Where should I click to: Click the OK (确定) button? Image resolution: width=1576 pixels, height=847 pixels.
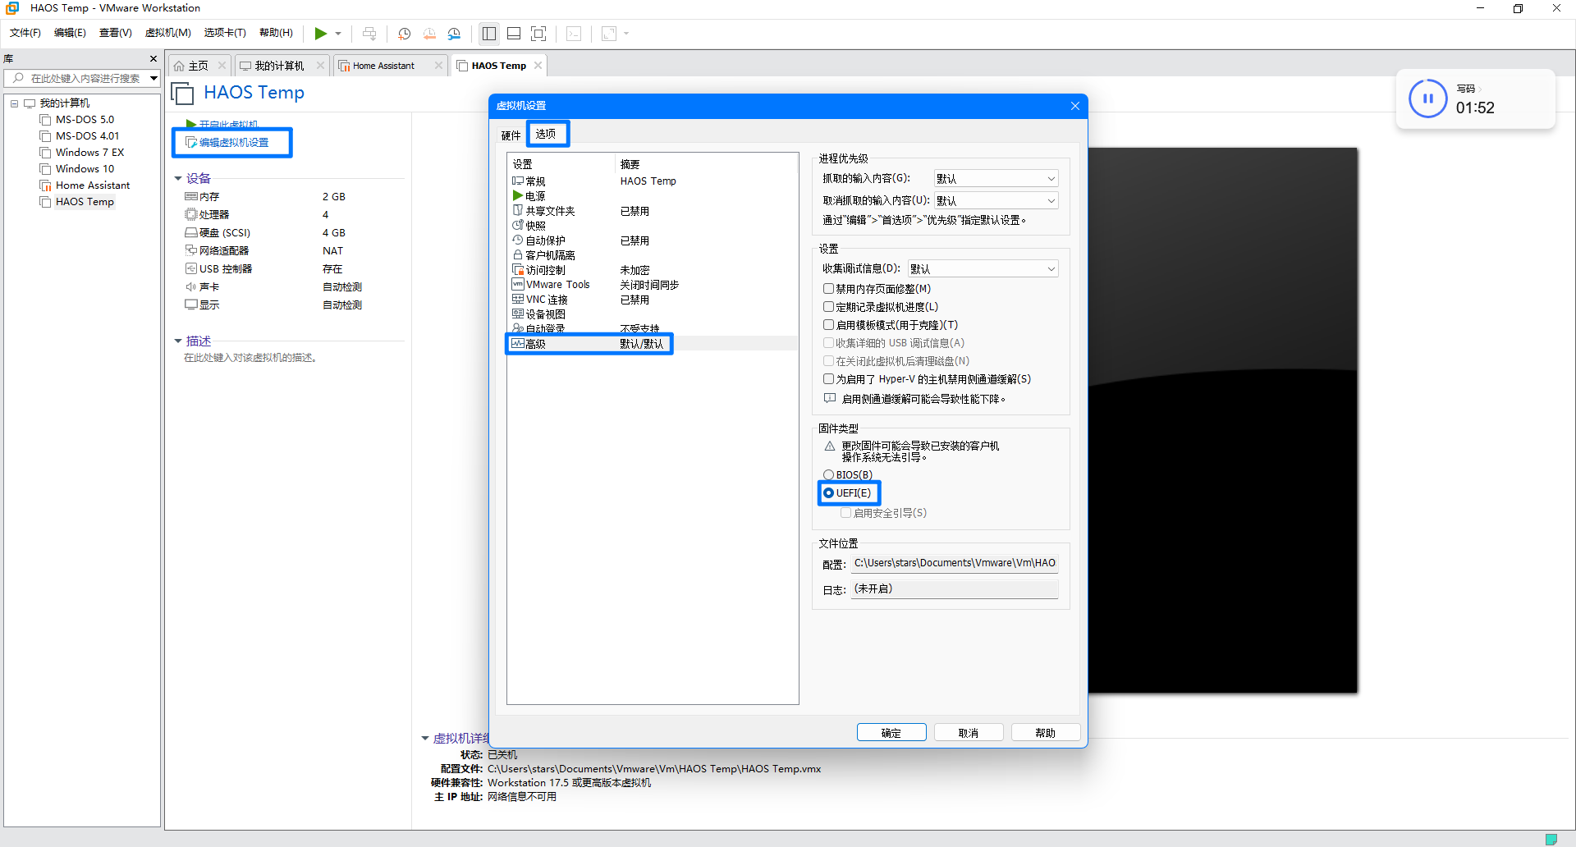(x=891, y=733)
